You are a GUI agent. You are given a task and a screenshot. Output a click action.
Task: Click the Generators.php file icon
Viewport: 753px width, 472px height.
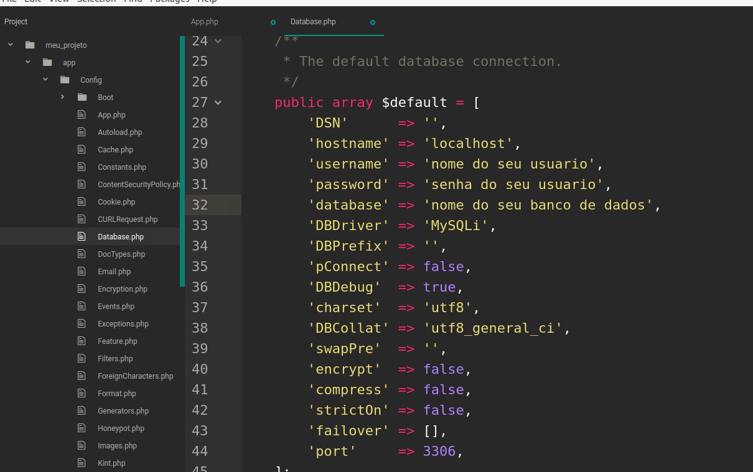[82, 410]
